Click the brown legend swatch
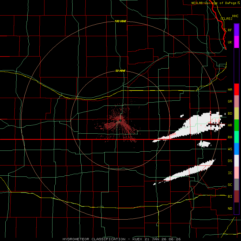This screenshot has width=241, height=241. tap(236, 197)
